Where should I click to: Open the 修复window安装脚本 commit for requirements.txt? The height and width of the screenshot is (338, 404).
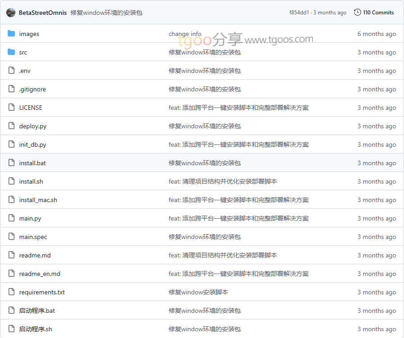pyautogui.click(x=198, y=292)
